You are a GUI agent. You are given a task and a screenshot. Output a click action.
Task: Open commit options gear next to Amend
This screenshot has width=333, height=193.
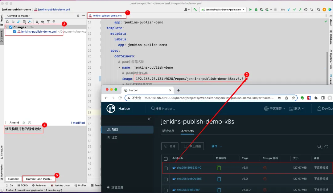click(24, 123)
